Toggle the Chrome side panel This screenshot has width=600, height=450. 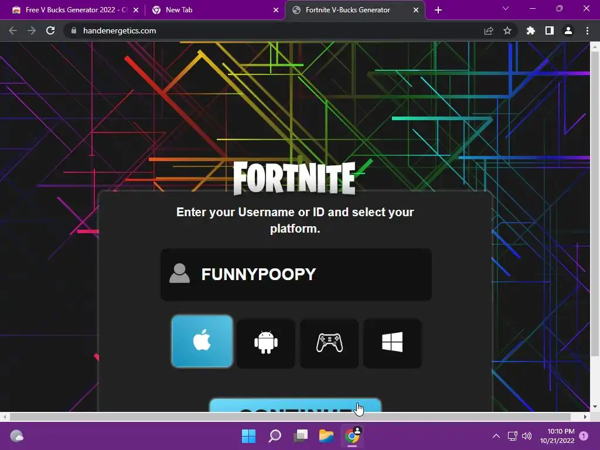pos(550,30)
